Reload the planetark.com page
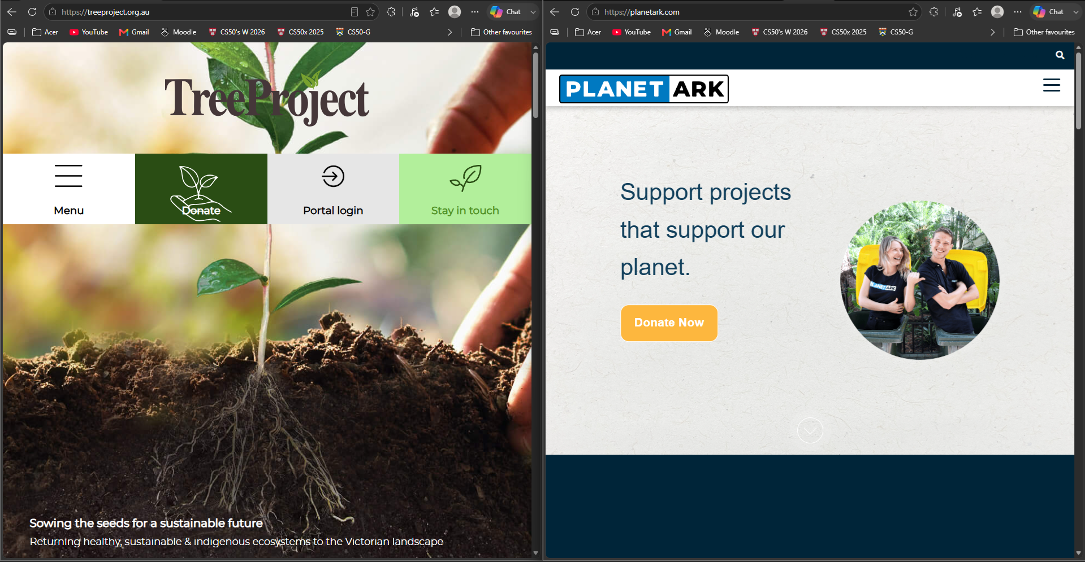This screenshot has width=1085, height=562. pos(575,12)
